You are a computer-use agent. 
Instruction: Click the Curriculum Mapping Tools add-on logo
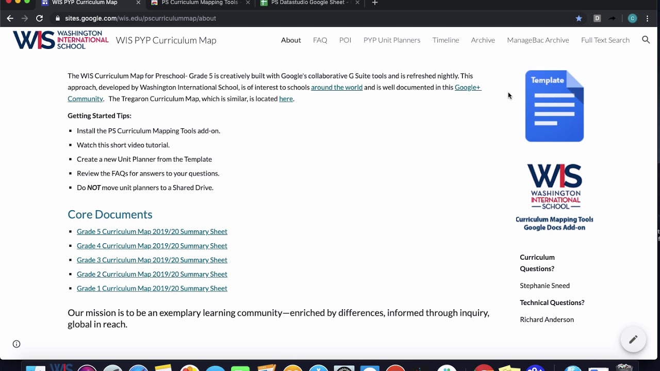555,197
